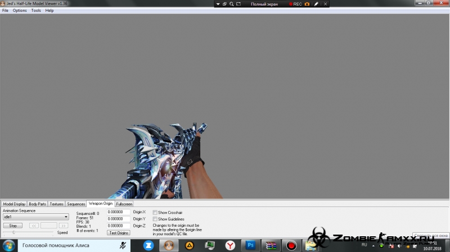This screenshot has width=450, height=252.
Task: Open the Help menu
Action: click(49, 10)
